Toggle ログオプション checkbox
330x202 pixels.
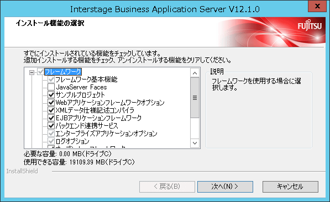51,141
